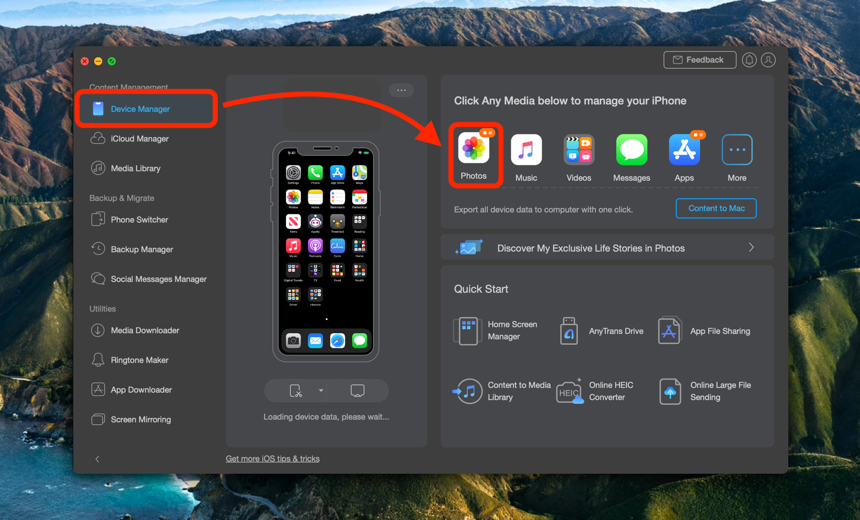Collapse the sidebar with the left chevron
Screen dimensions: 860x520
pos(98,459)
